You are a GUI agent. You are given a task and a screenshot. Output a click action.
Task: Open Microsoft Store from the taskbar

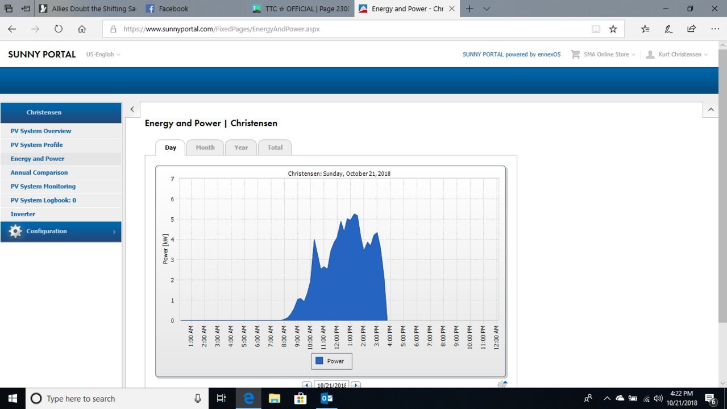tap(301, 398)
